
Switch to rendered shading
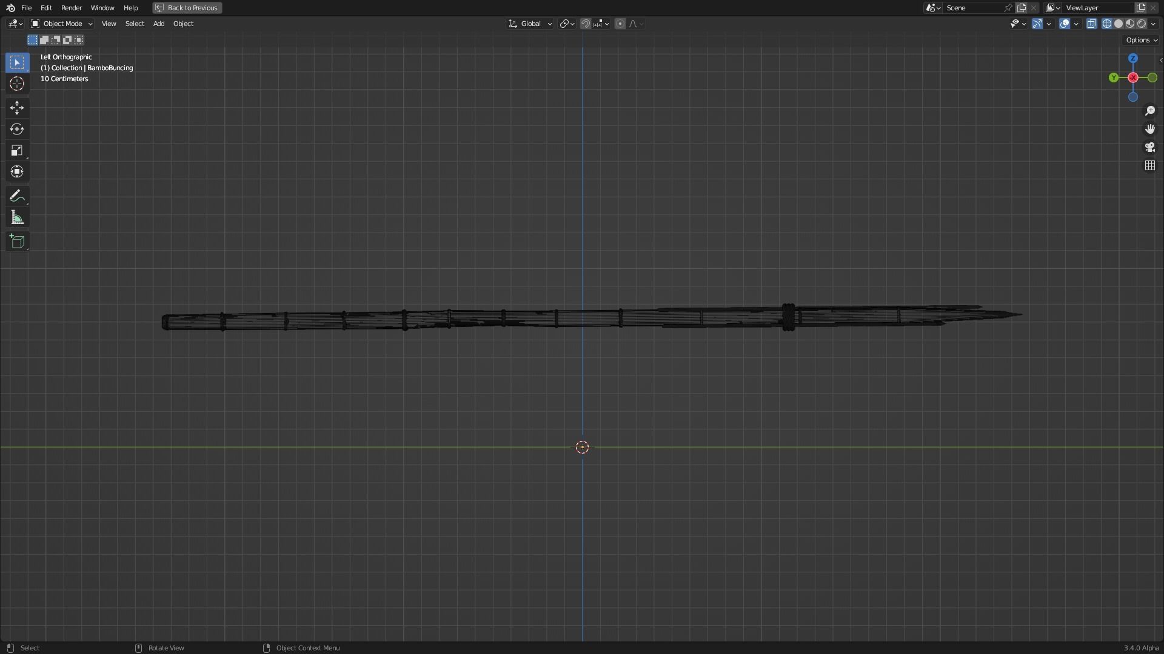[1142, 24]
